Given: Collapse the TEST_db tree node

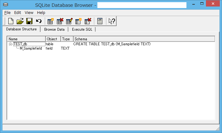Looking at the screenshot, I should (x=10, y=44).
